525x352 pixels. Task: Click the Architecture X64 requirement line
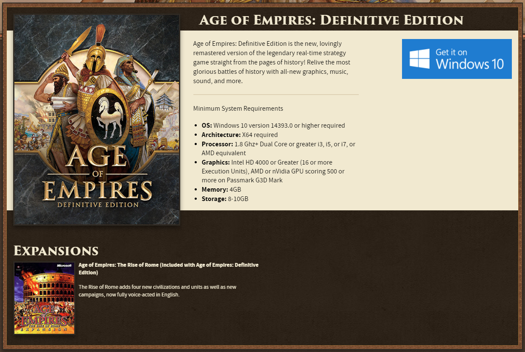tap(240, 135)
